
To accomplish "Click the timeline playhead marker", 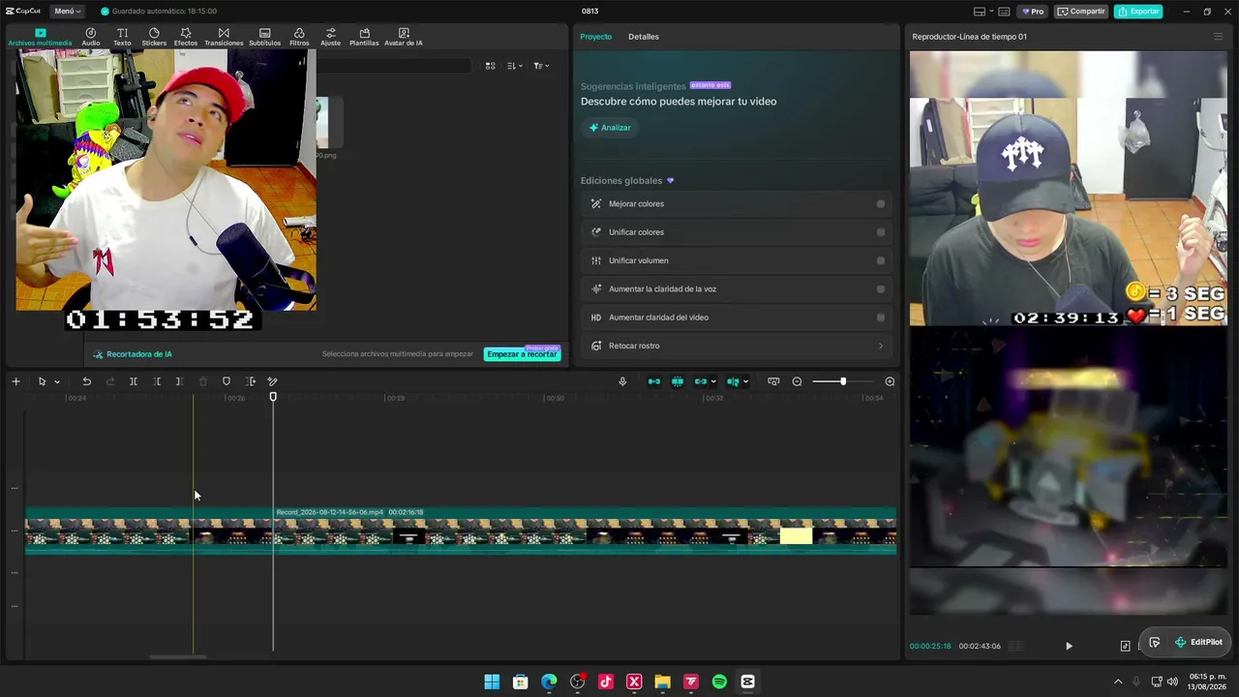I will (273, 397).
